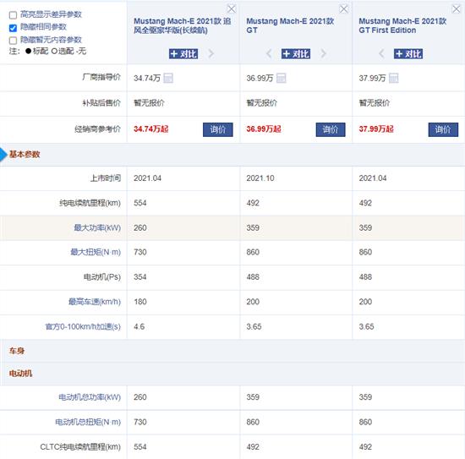This screenshot has height=459, width=465.
Task: Open the 官方0-100km/h加速(s) parameter link
Action: [83, 326]
